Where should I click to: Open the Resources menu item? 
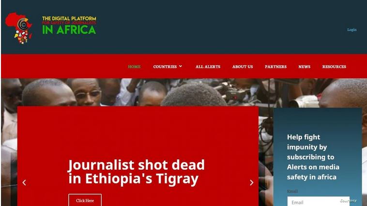[334, 67]
